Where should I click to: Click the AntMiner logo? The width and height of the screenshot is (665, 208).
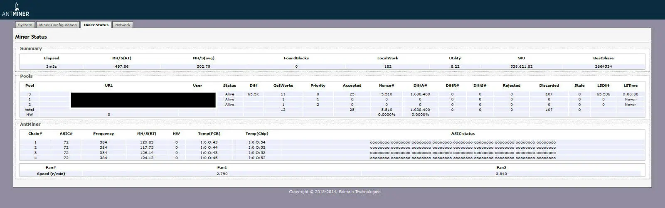(15, 10)
